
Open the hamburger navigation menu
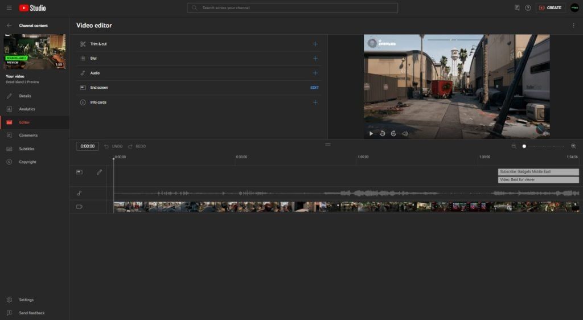pyautogui.click(x=9, y=8)
